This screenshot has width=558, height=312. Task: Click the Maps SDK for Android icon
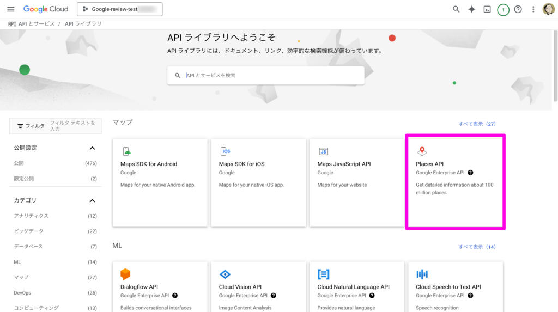coord(126,151)
